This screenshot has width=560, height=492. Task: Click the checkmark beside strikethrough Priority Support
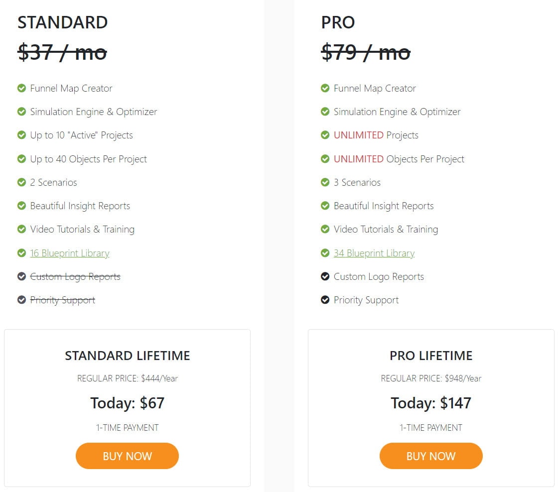point(22,300)
